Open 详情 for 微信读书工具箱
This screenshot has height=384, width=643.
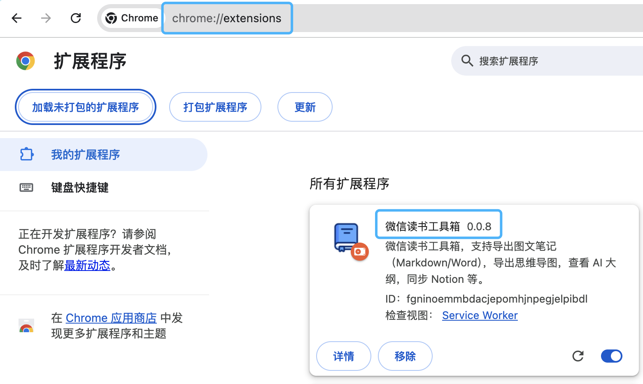pos(343,356)
